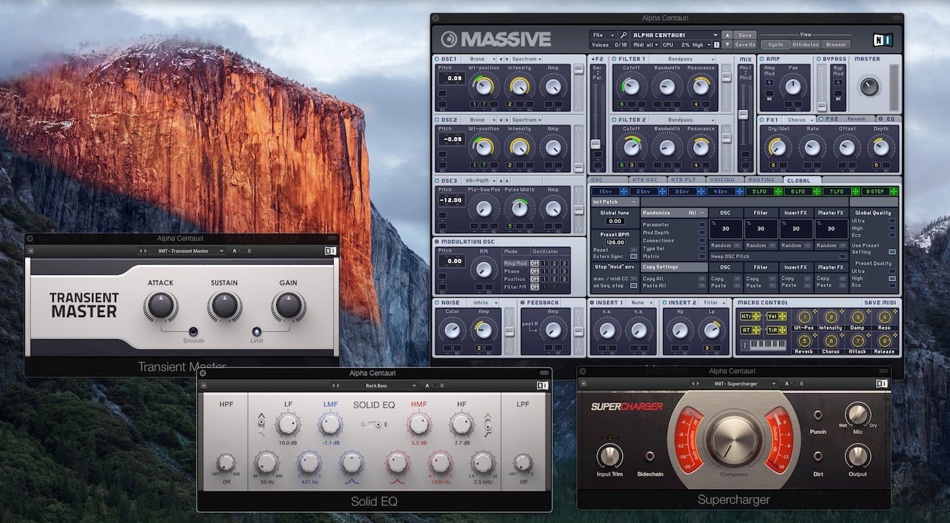Click the AT macro source handle

pyautogui.click(x=750, y=330)
